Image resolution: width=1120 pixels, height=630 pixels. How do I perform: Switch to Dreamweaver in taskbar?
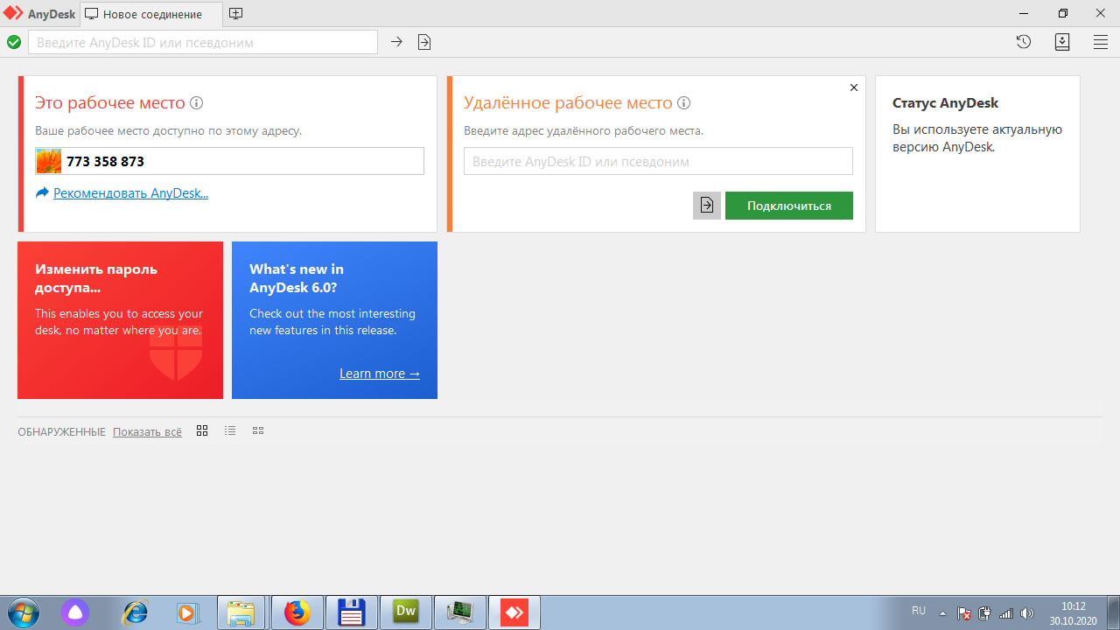406,612
